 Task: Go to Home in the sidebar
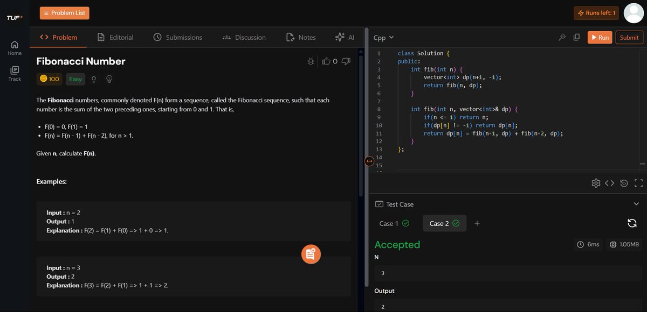click(x=15, y=48)
